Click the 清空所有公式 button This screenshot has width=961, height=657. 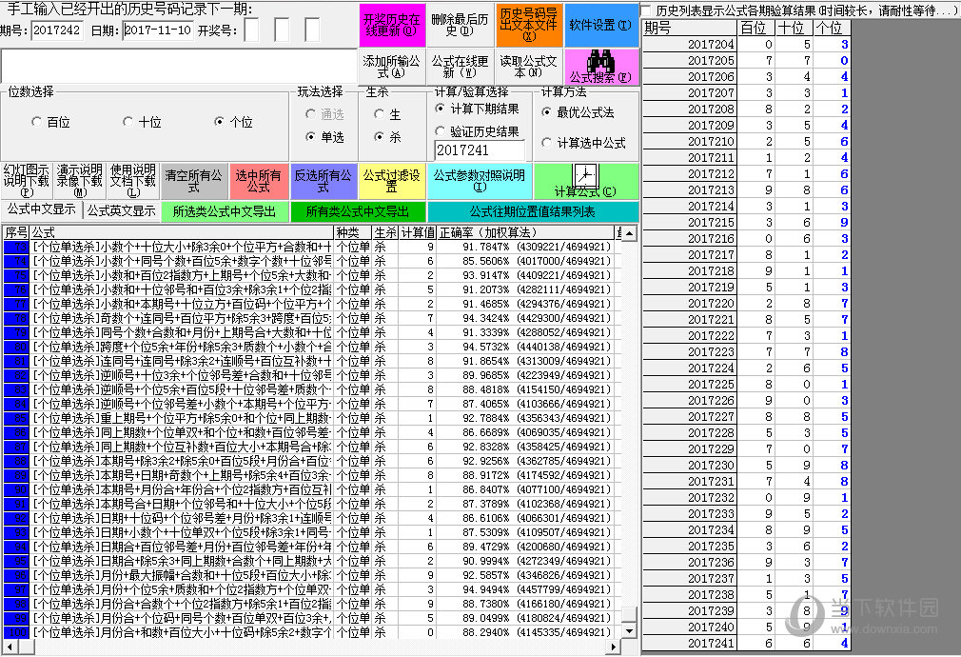(193, 181)
